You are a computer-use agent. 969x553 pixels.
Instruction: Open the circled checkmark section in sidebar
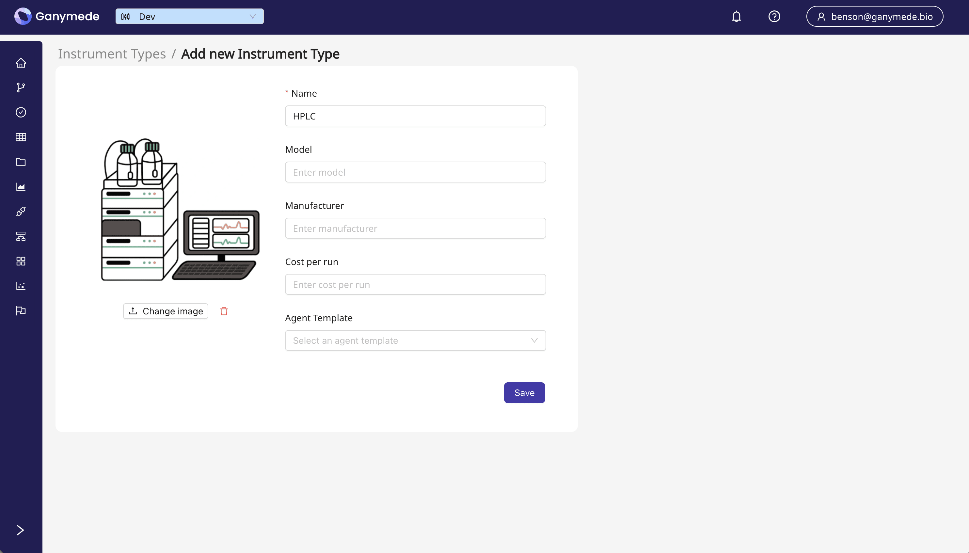pos(21,112)
